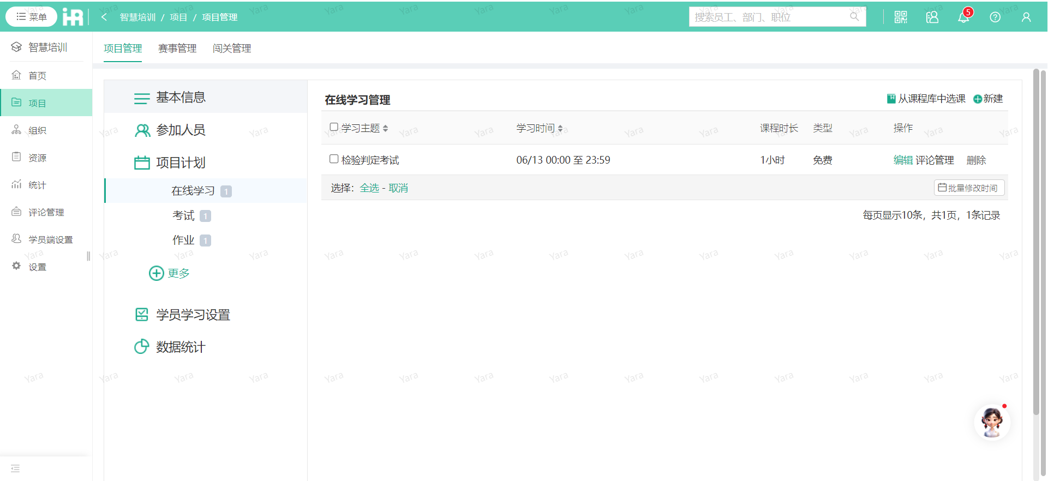This screenshot has height=481, width=1048.
Task: Click the virtual assistant avatar
Action: [x=992, y=422]
